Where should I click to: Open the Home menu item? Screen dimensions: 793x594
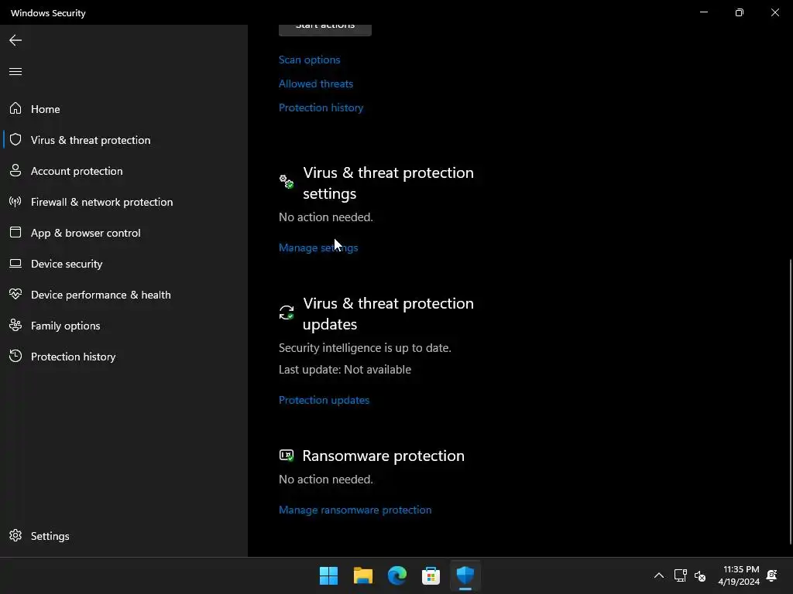(x=124, y=108)
